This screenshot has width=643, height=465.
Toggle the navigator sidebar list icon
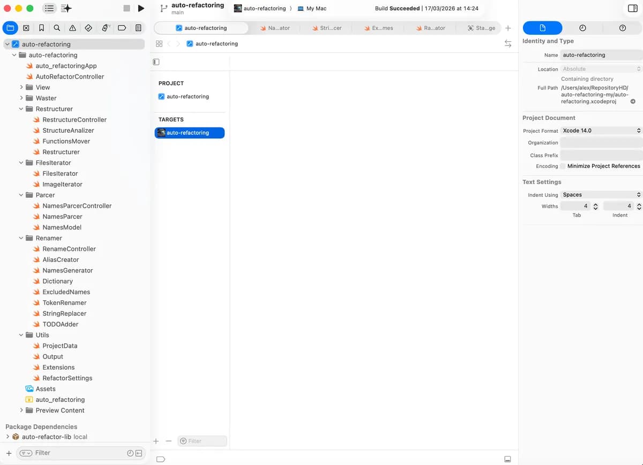click(x=49, y=9)
